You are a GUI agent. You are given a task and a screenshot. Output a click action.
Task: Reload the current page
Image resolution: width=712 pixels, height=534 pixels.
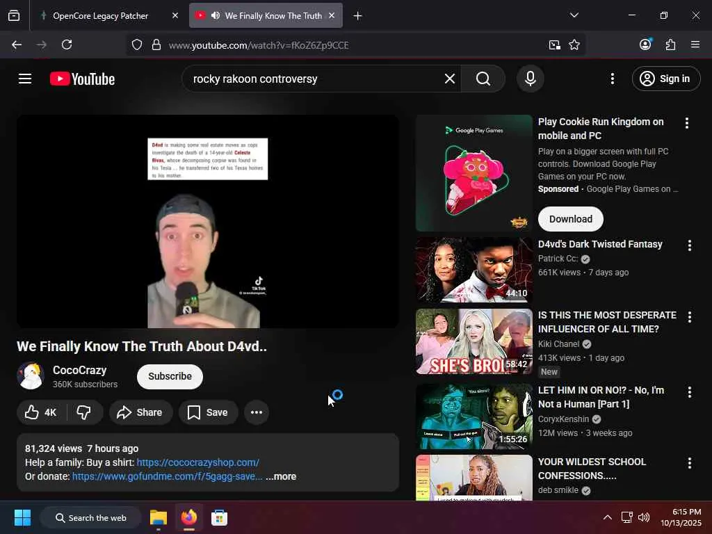67,45
